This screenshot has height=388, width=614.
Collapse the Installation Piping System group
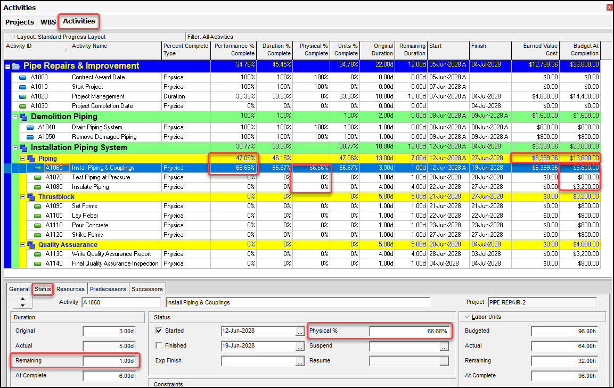(15, 147)
